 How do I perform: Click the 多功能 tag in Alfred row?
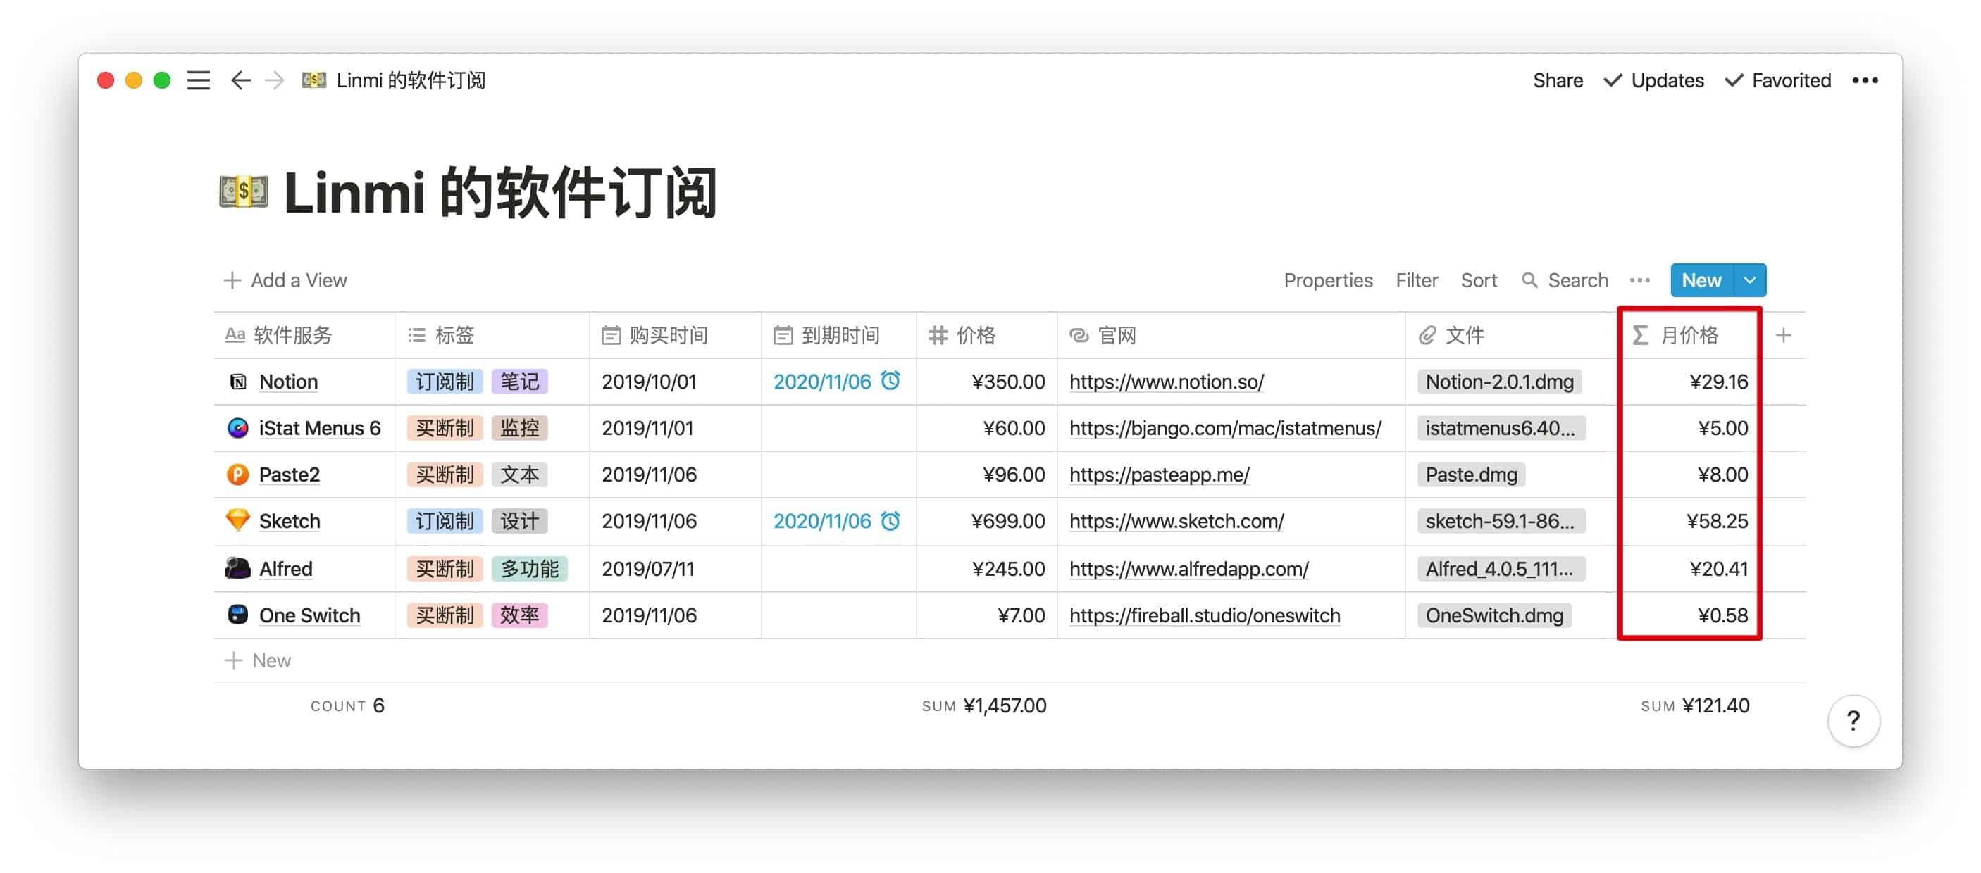coord(530,569)
